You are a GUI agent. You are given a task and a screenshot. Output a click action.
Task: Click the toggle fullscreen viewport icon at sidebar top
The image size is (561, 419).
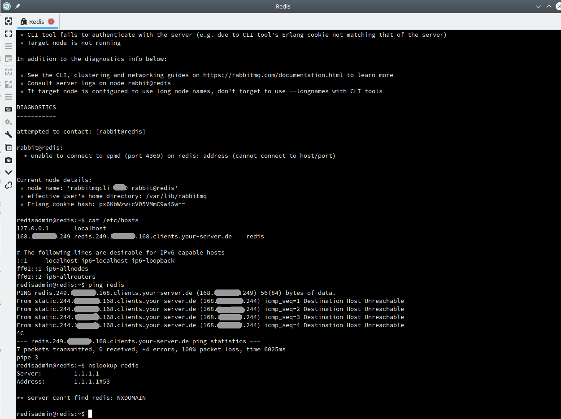tap(8, 21)
